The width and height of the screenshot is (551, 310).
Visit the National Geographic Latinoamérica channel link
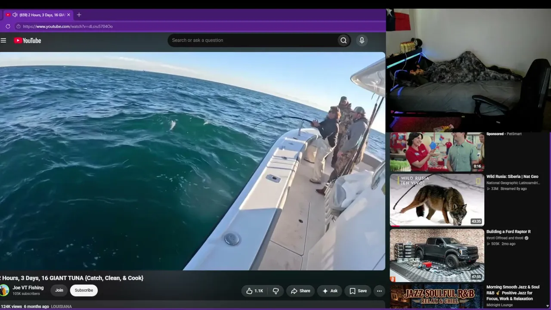(512, 183)
